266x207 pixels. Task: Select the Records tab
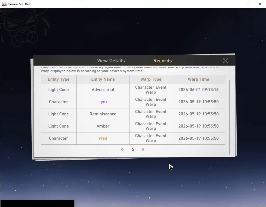pyautogui.click(x=162, y=61)
